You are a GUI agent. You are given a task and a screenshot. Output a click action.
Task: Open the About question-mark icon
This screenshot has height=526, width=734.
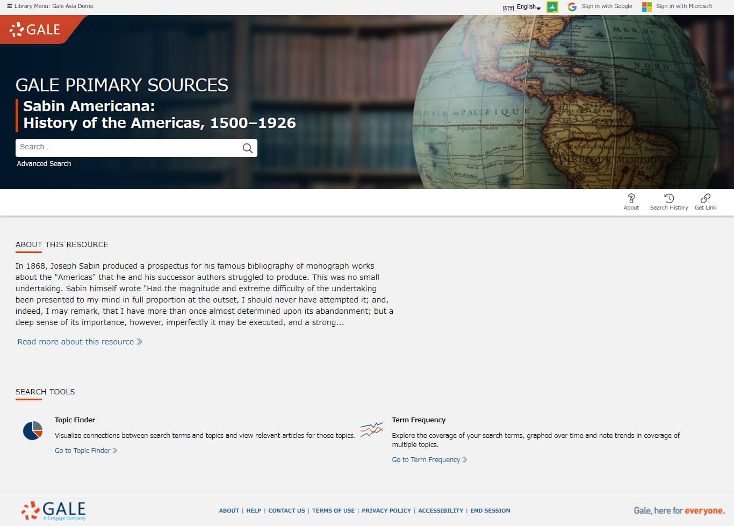coord(631,198)
